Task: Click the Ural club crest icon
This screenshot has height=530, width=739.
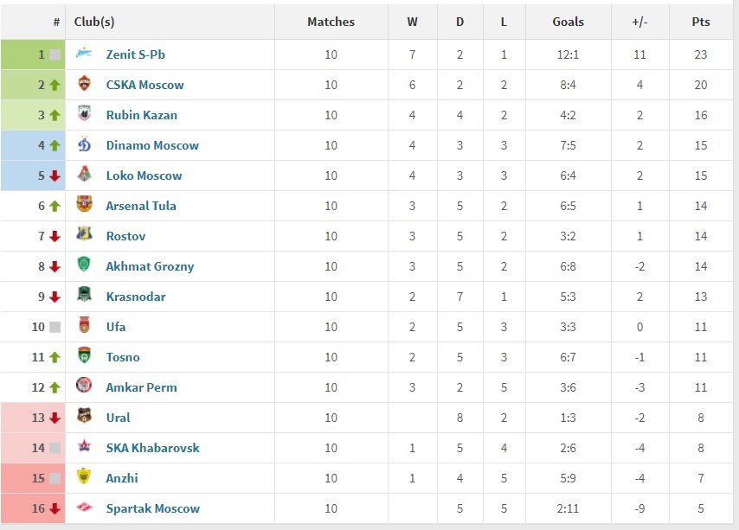Action: [84, 416]
